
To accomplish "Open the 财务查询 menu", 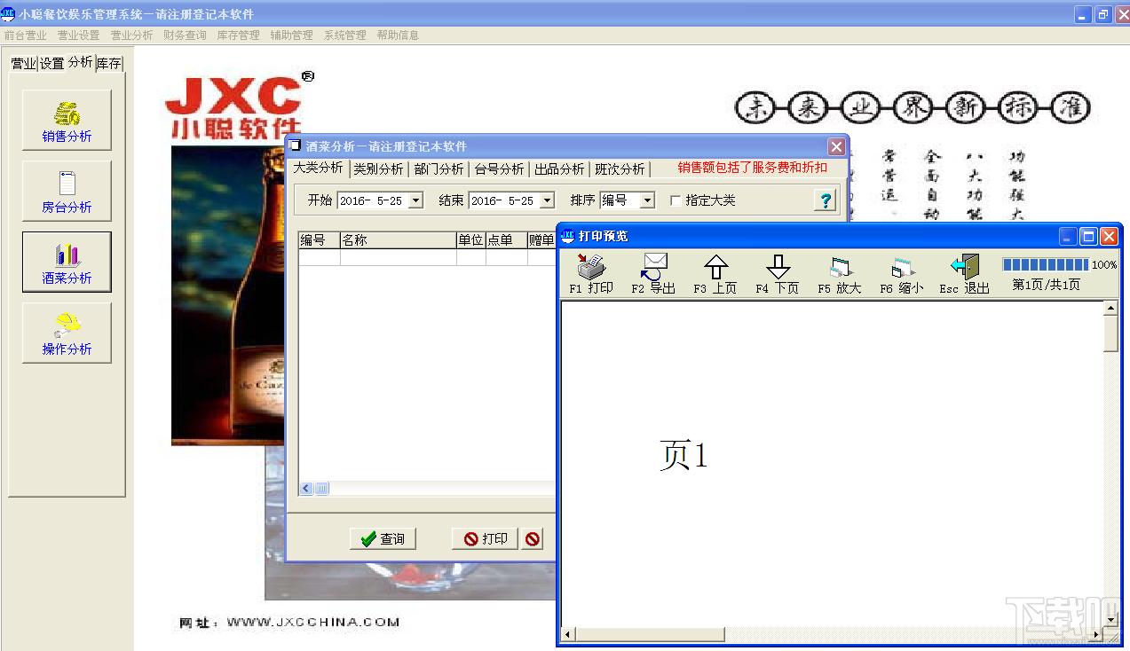I will 185,35.
